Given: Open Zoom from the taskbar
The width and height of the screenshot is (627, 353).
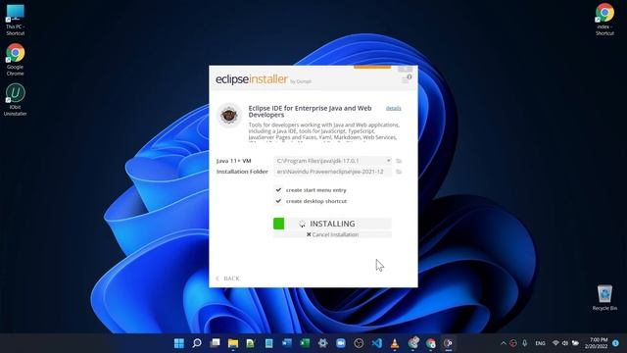Looking at the screenshot, I should coord(341,343).
